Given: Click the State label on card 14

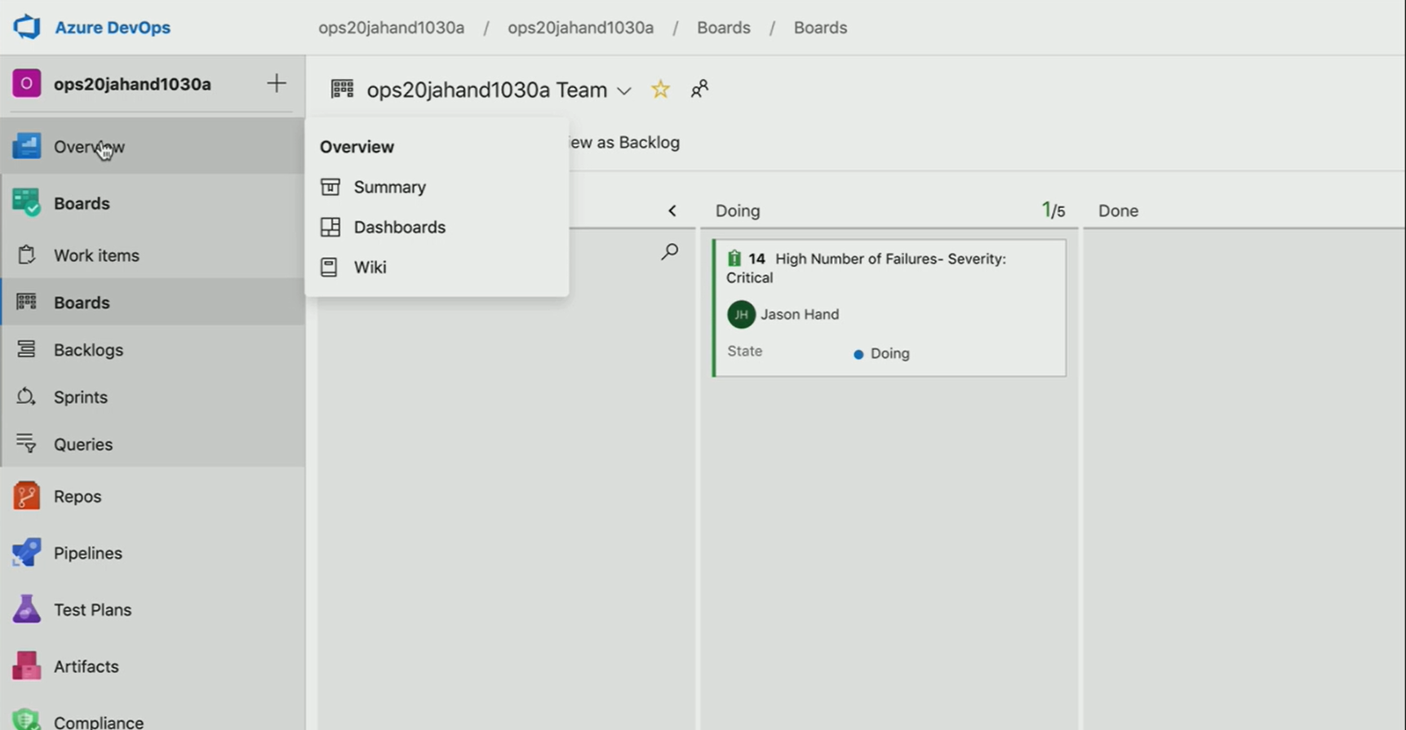Looking at the screenshot, I should pyautogui.click(x=744, y=351).
